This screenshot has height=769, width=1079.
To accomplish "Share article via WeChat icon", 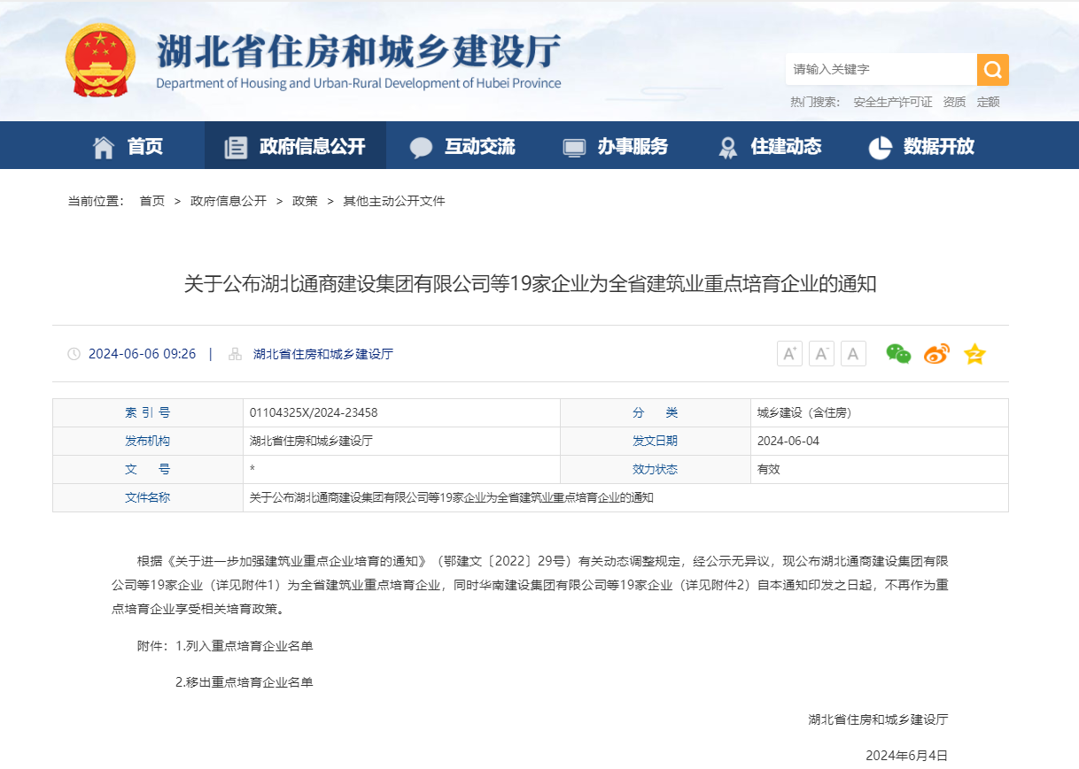I will tap(898, 354).
